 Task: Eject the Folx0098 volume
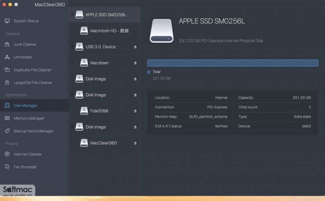(135, 111)
